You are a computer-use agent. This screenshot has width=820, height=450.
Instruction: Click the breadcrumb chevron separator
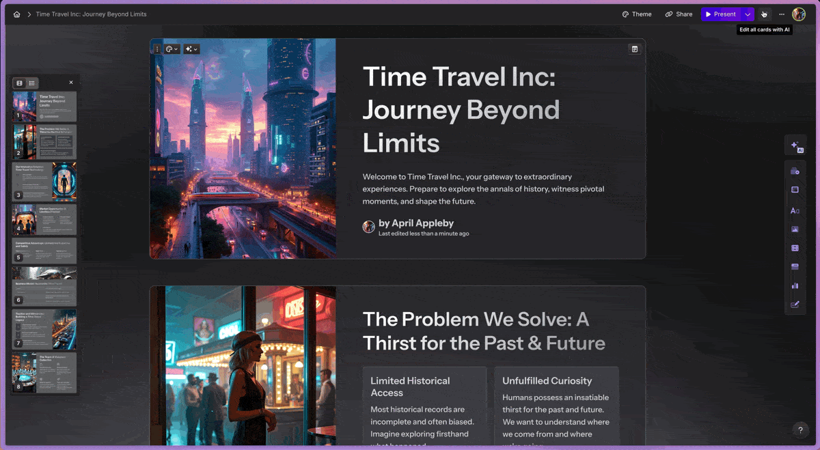[x=29, y=14]
